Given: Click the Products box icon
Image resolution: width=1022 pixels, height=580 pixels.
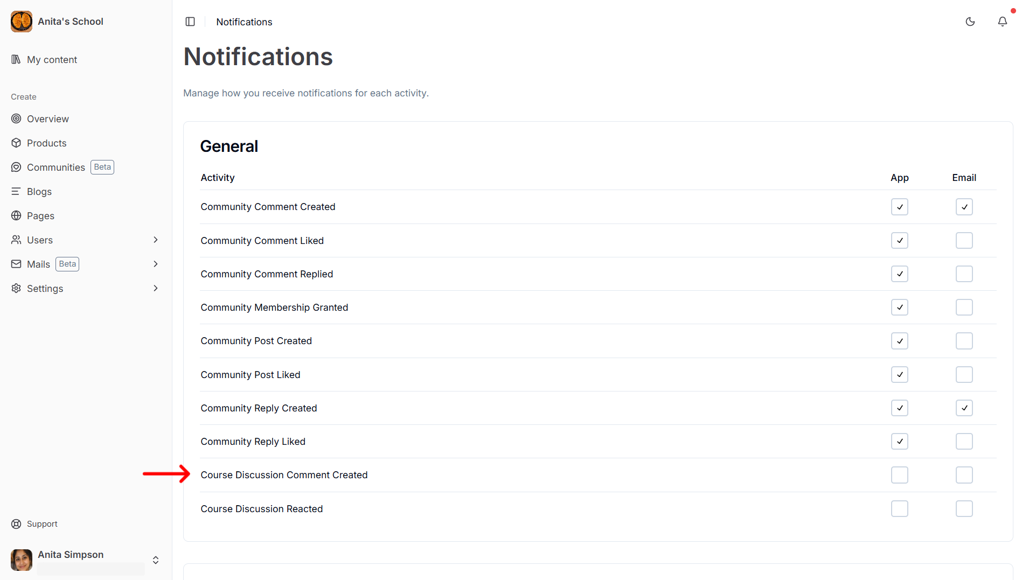Looking at the screenshot, I should 16,143.
